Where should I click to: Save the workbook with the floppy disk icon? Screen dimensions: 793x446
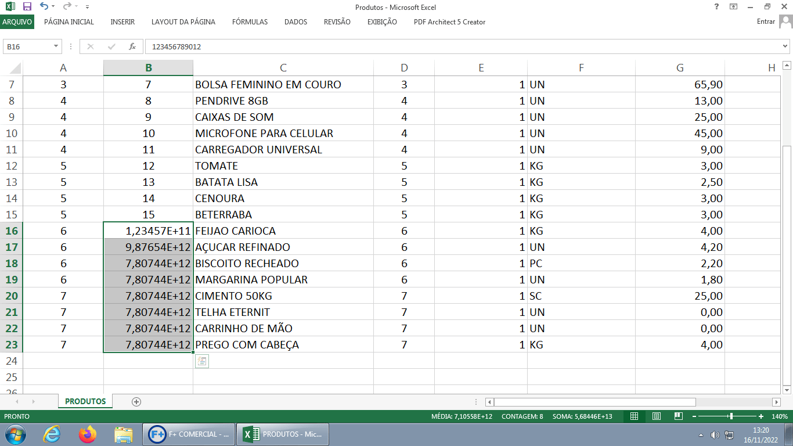pyautogui.click(x=27, y=7)
